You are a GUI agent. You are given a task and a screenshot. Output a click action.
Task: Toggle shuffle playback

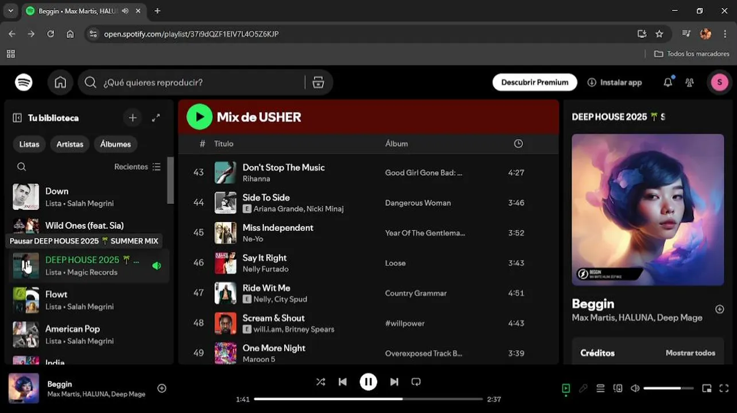tap(321, 382)
